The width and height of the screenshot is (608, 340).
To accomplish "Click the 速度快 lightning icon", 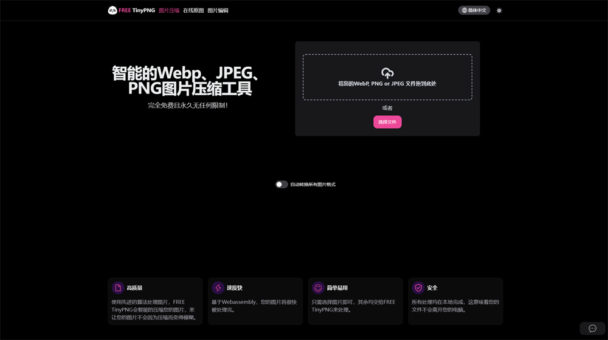I will [x=218, y=288].
